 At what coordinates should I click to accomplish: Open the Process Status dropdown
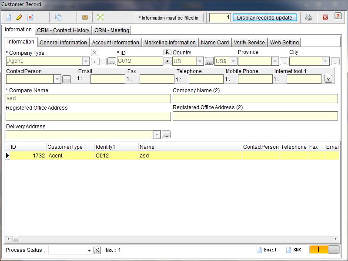click(x=89, y=251)
